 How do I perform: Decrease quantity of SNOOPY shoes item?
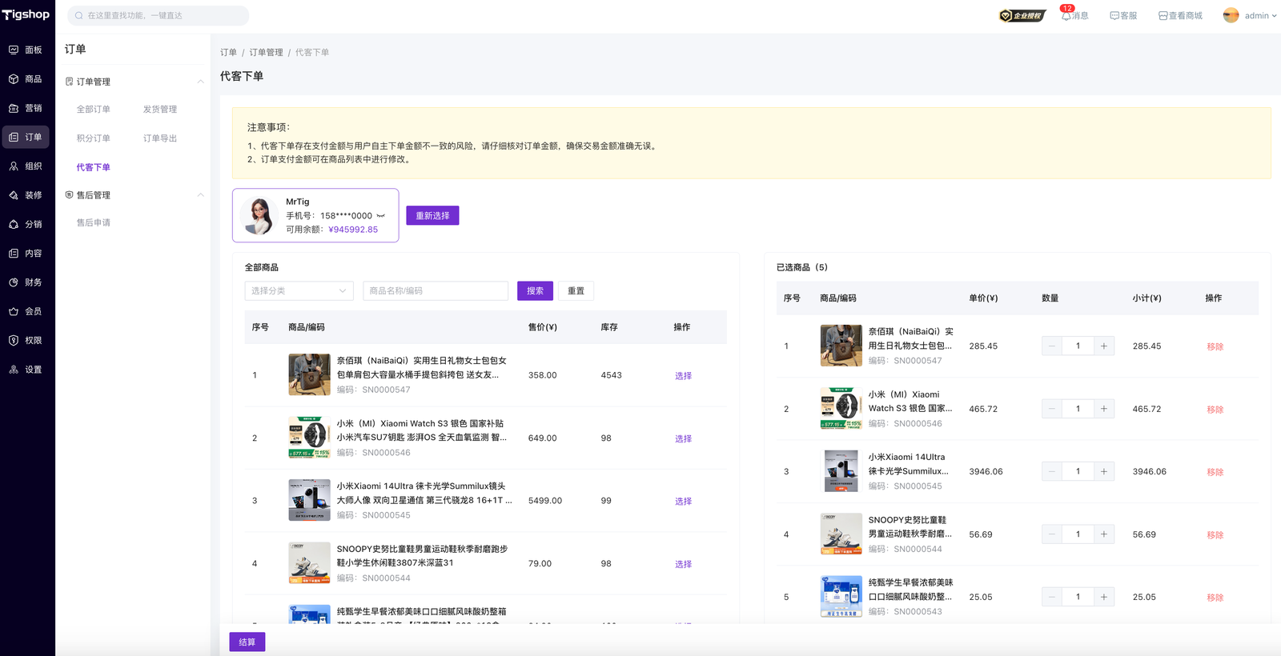(x=1052, y=534)
